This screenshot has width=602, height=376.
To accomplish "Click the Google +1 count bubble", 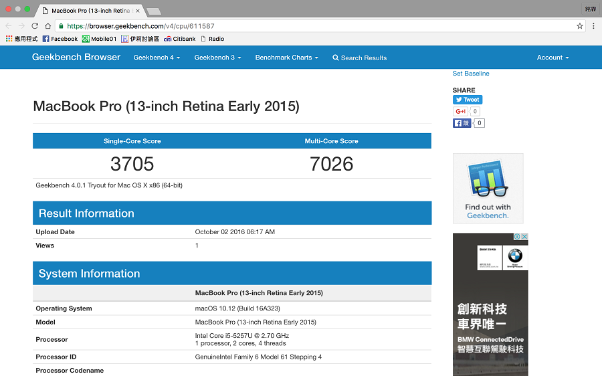I will 475,111.
